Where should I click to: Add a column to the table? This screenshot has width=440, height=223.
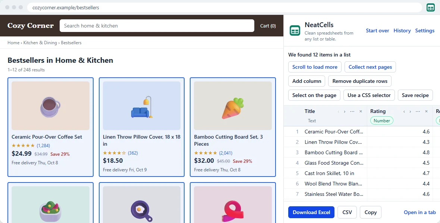[307, 81]
